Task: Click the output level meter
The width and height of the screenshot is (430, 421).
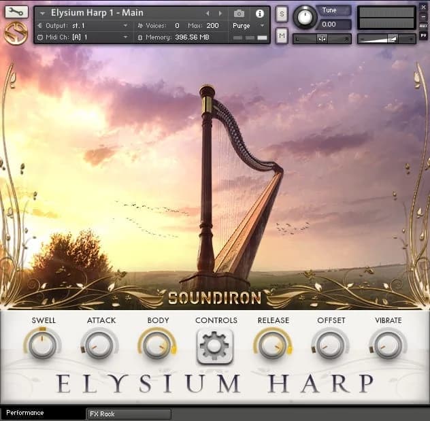Action: click(386, 18)
